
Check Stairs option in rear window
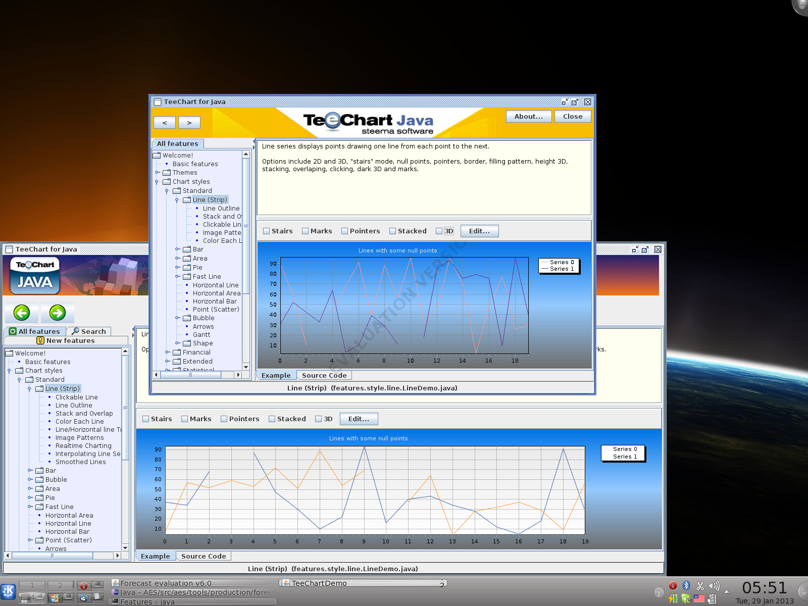click(x=146, y=419)
